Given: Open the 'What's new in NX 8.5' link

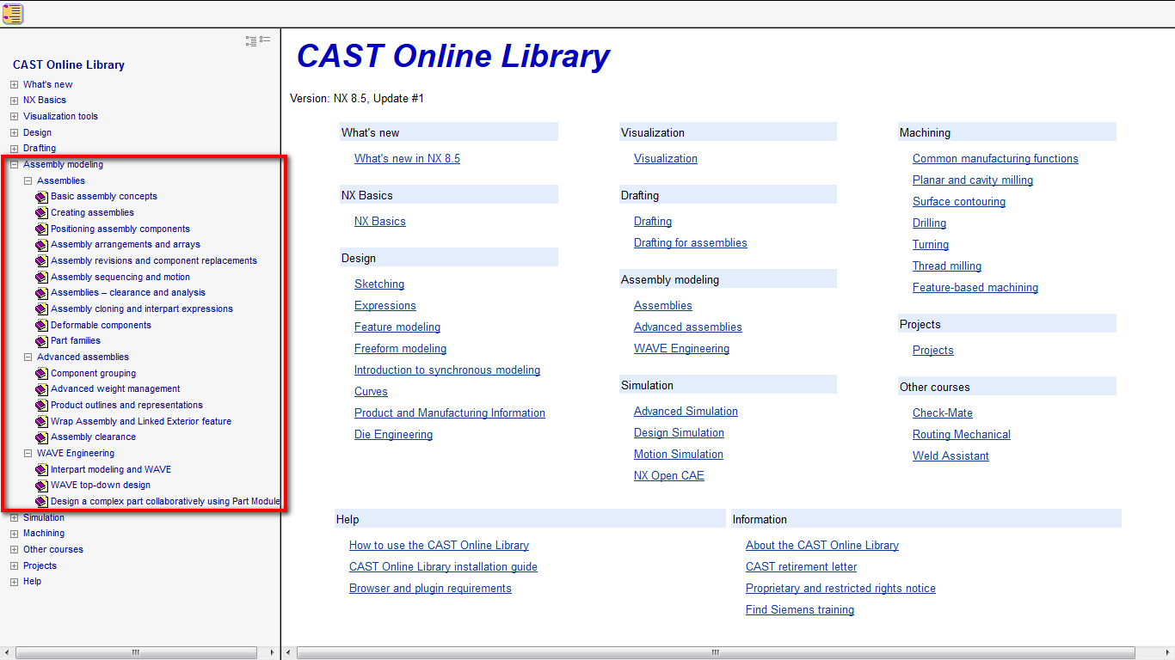Looking at the screenshot, I should 407,159.
